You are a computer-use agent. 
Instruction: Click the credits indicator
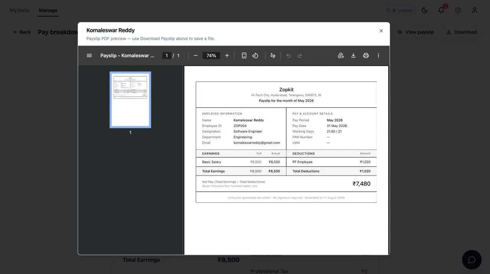tap(399, 10)
